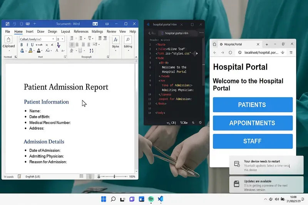Click the code editor back chevron

click(149, 33)
